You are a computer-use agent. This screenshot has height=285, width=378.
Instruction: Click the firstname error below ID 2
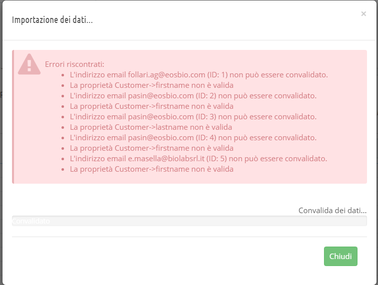[x=151, y=106]
